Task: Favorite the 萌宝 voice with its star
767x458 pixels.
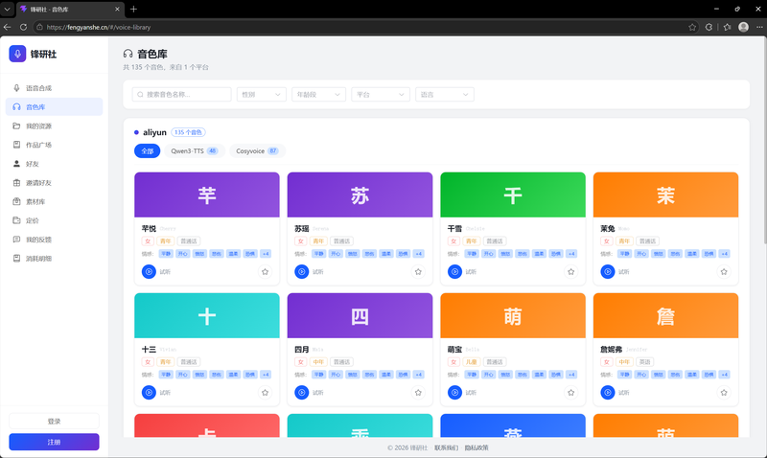Action: click(570, 392)
